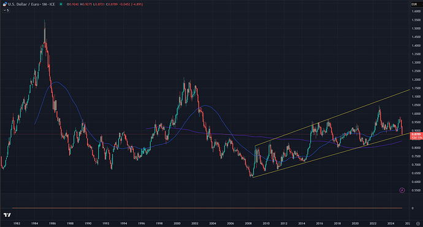Select the red current price label 0.8789
The height and width of the screenshot is (227, 423).
click(x=416, y=136)
